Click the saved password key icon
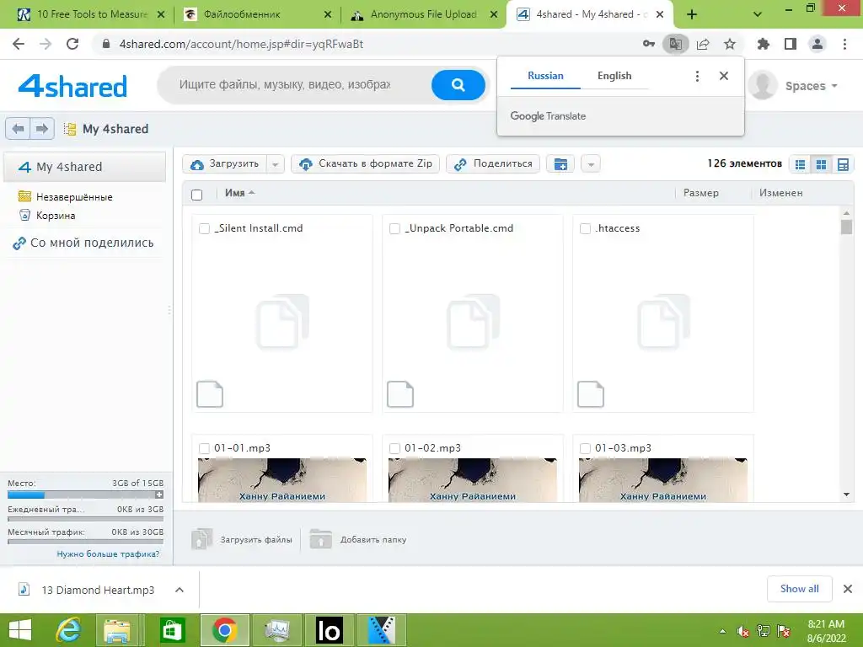 (x=649, y=44)
